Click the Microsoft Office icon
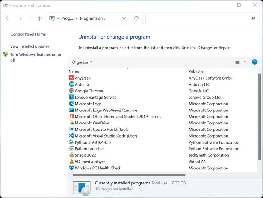The height and width of the screenshot is (198, 263). (71, 116)
